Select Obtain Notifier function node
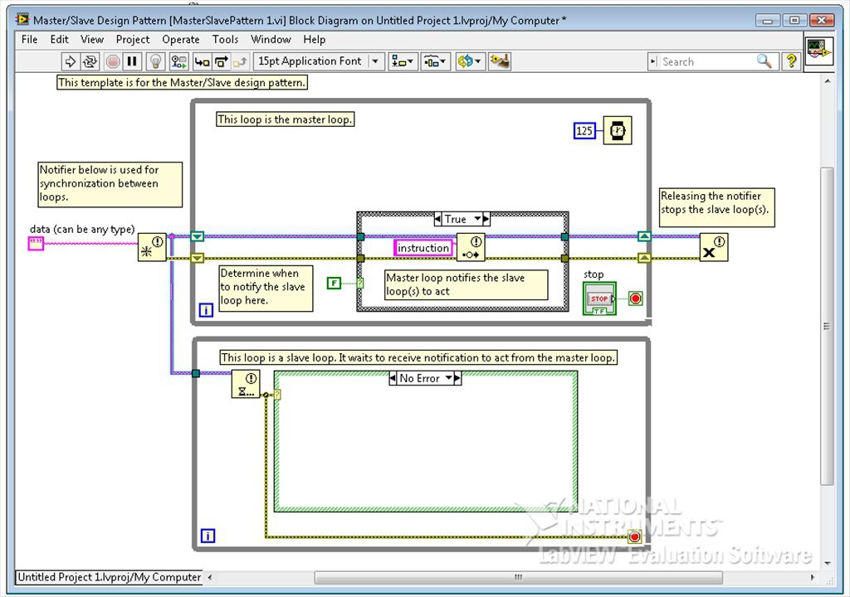 click(152, 247)
